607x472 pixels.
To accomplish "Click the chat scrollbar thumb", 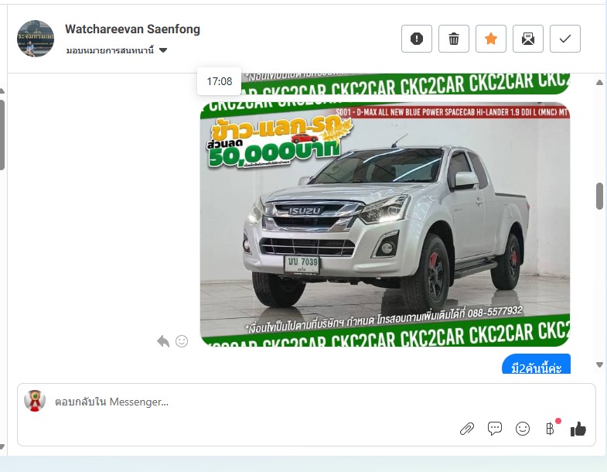I will 599,196.
